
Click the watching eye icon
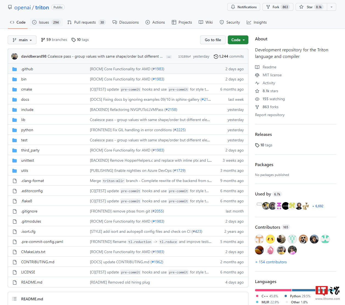257,99
